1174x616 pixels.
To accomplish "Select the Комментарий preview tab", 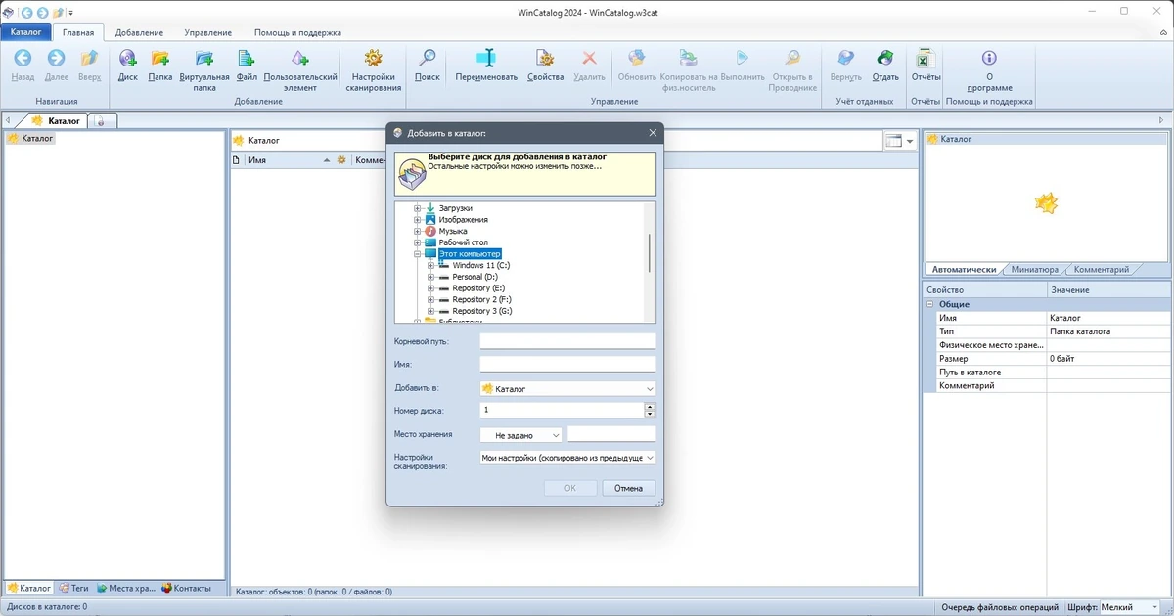I will coord(1101,270).
